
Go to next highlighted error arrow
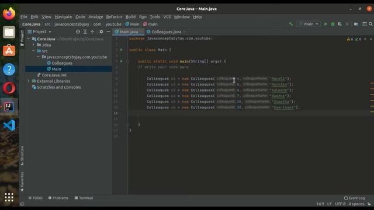pyautogui.click(x=371, y=39)
